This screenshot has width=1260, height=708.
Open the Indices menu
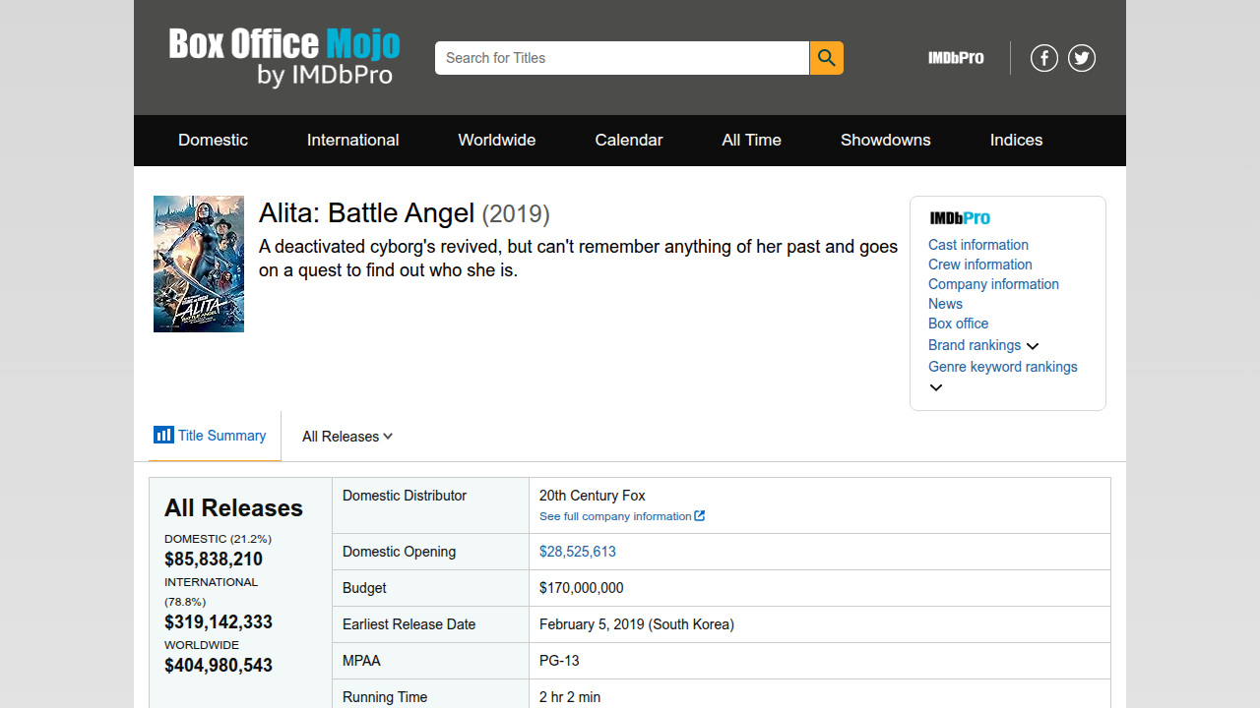[1016, 140]
